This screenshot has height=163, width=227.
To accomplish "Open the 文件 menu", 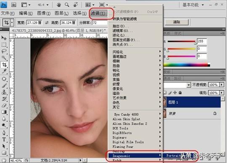I will (8, 13).
